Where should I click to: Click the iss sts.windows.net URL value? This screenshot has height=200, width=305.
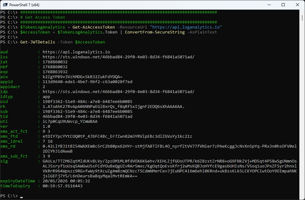pyautogui.click(x=118, y=57)
